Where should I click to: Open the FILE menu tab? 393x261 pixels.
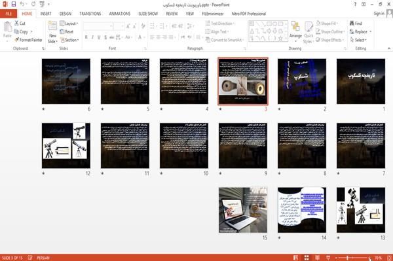tap(9, 14)
